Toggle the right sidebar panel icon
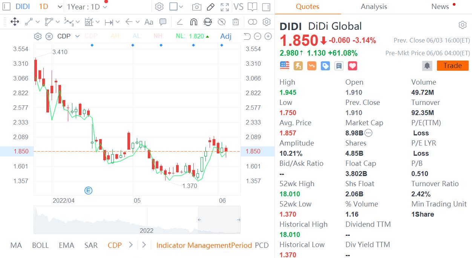 [266, 7]
